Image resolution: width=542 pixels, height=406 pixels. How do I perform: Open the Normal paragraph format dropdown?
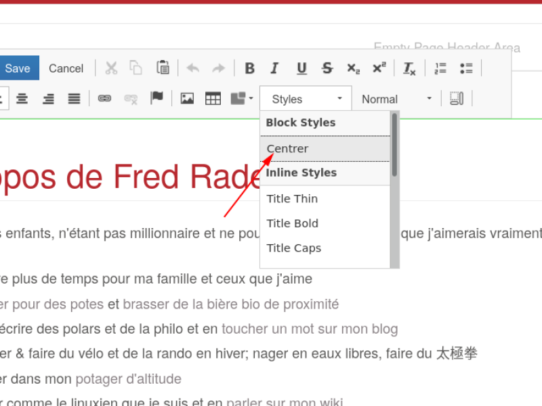pos(397,99)
